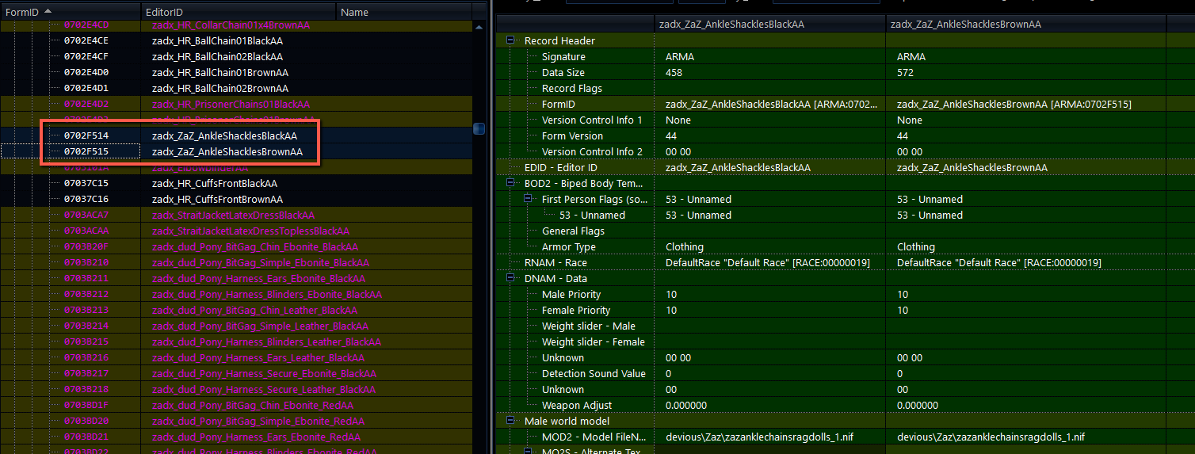Select the RNAM - Race row label

pos(556,262)
